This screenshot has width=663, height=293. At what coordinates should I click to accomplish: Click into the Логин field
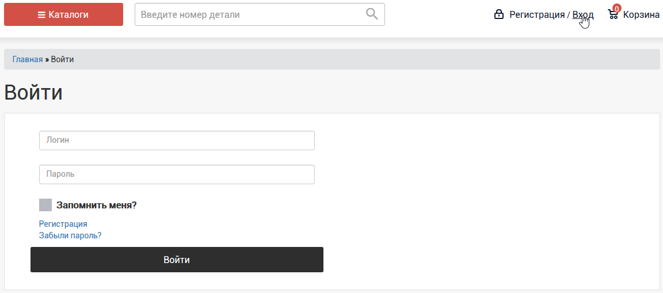[177, 140]
